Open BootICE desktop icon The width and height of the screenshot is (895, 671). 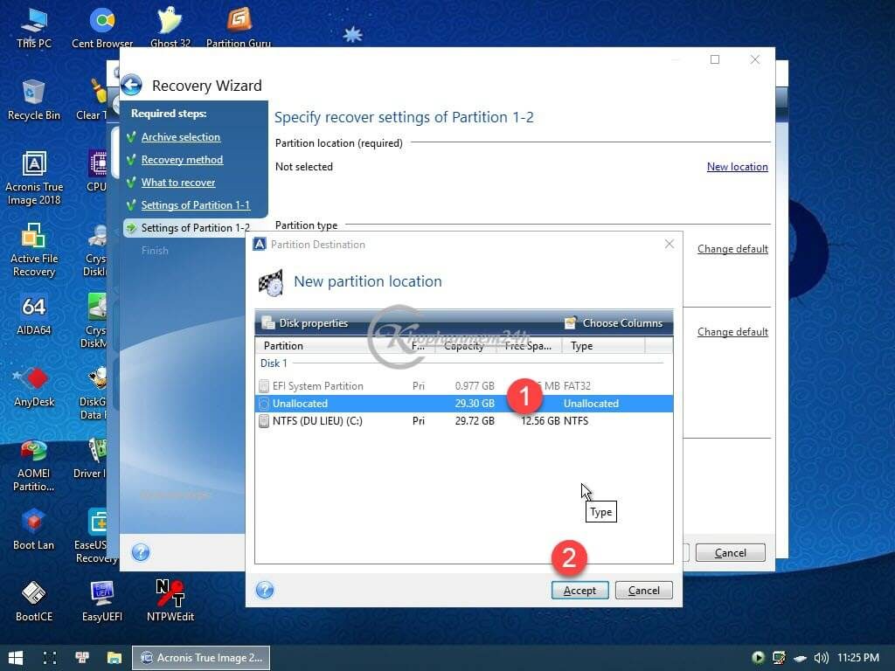pos(34,600)
